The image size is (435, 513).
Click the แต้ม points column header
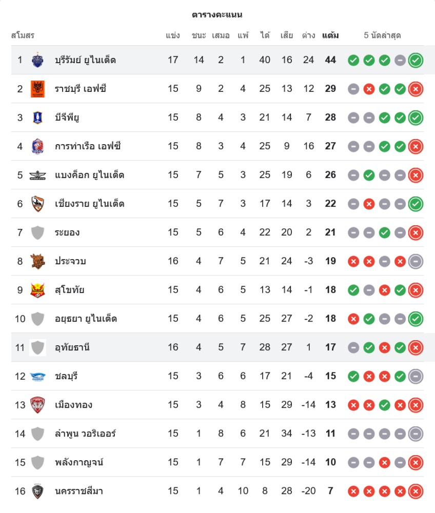point(330,35)
